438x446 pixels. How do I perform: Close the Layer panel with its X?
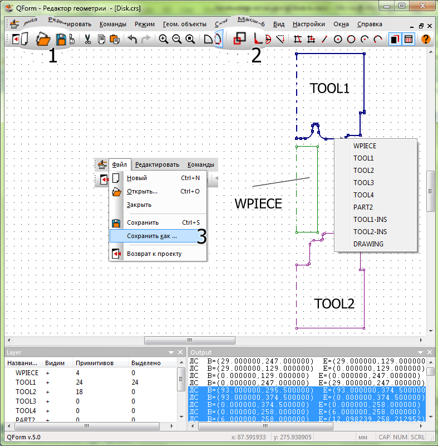(x=180, y=352)
